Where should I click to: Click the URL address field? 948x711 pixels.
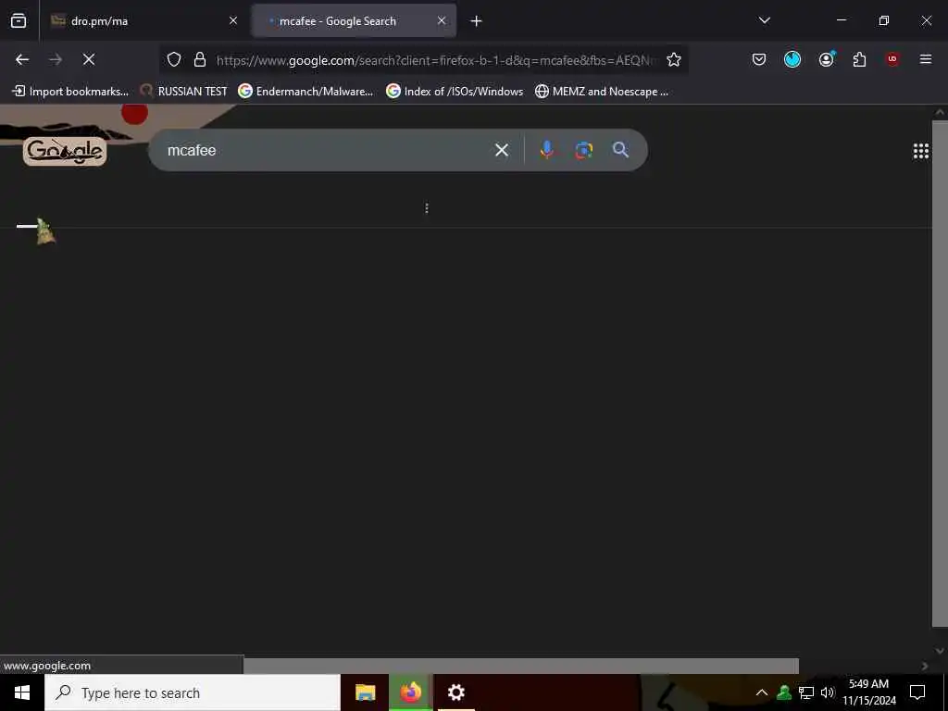435,60
